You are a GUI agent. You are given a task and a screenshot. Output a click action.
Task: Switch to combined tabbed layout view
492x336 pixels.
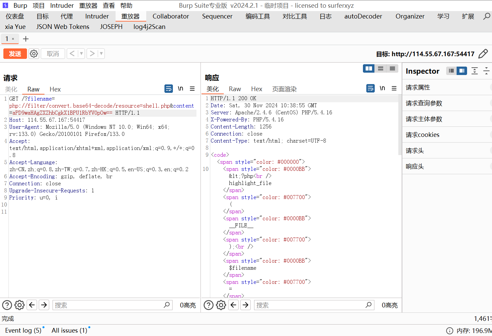[392, 68]
